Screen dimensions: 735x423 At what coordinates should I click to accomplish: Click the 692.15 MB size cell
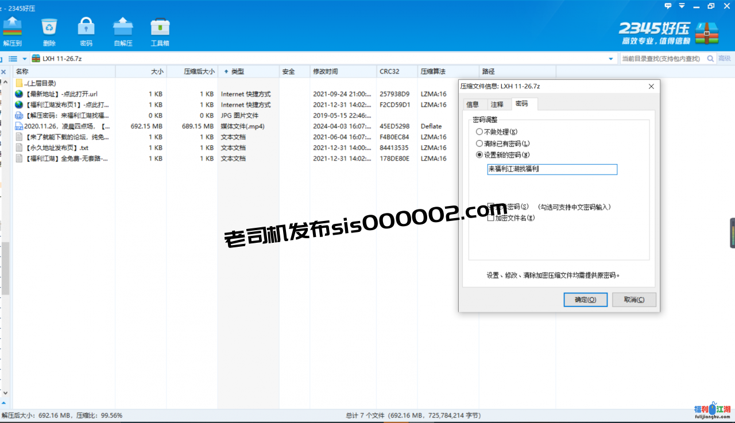[146, 126]
